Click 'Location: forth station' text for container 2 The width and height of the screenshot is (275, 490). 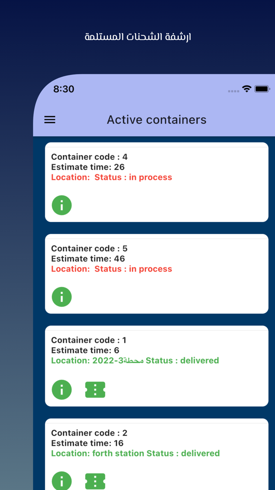tap(98, 453)
